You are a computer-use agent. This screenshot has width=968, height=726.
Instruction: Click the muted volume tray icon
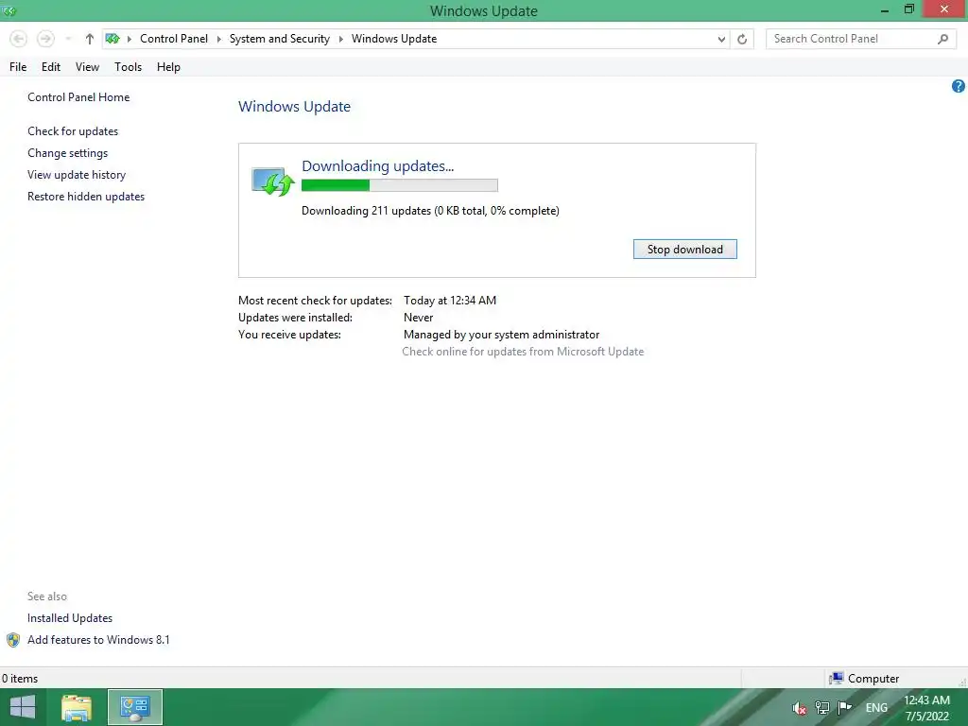(x=800, y=708)
